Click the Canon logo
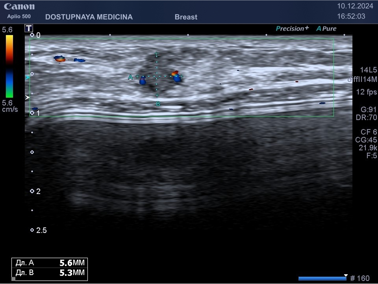The height and width of the screenshot is (284, 378). [x=19, y=7]
